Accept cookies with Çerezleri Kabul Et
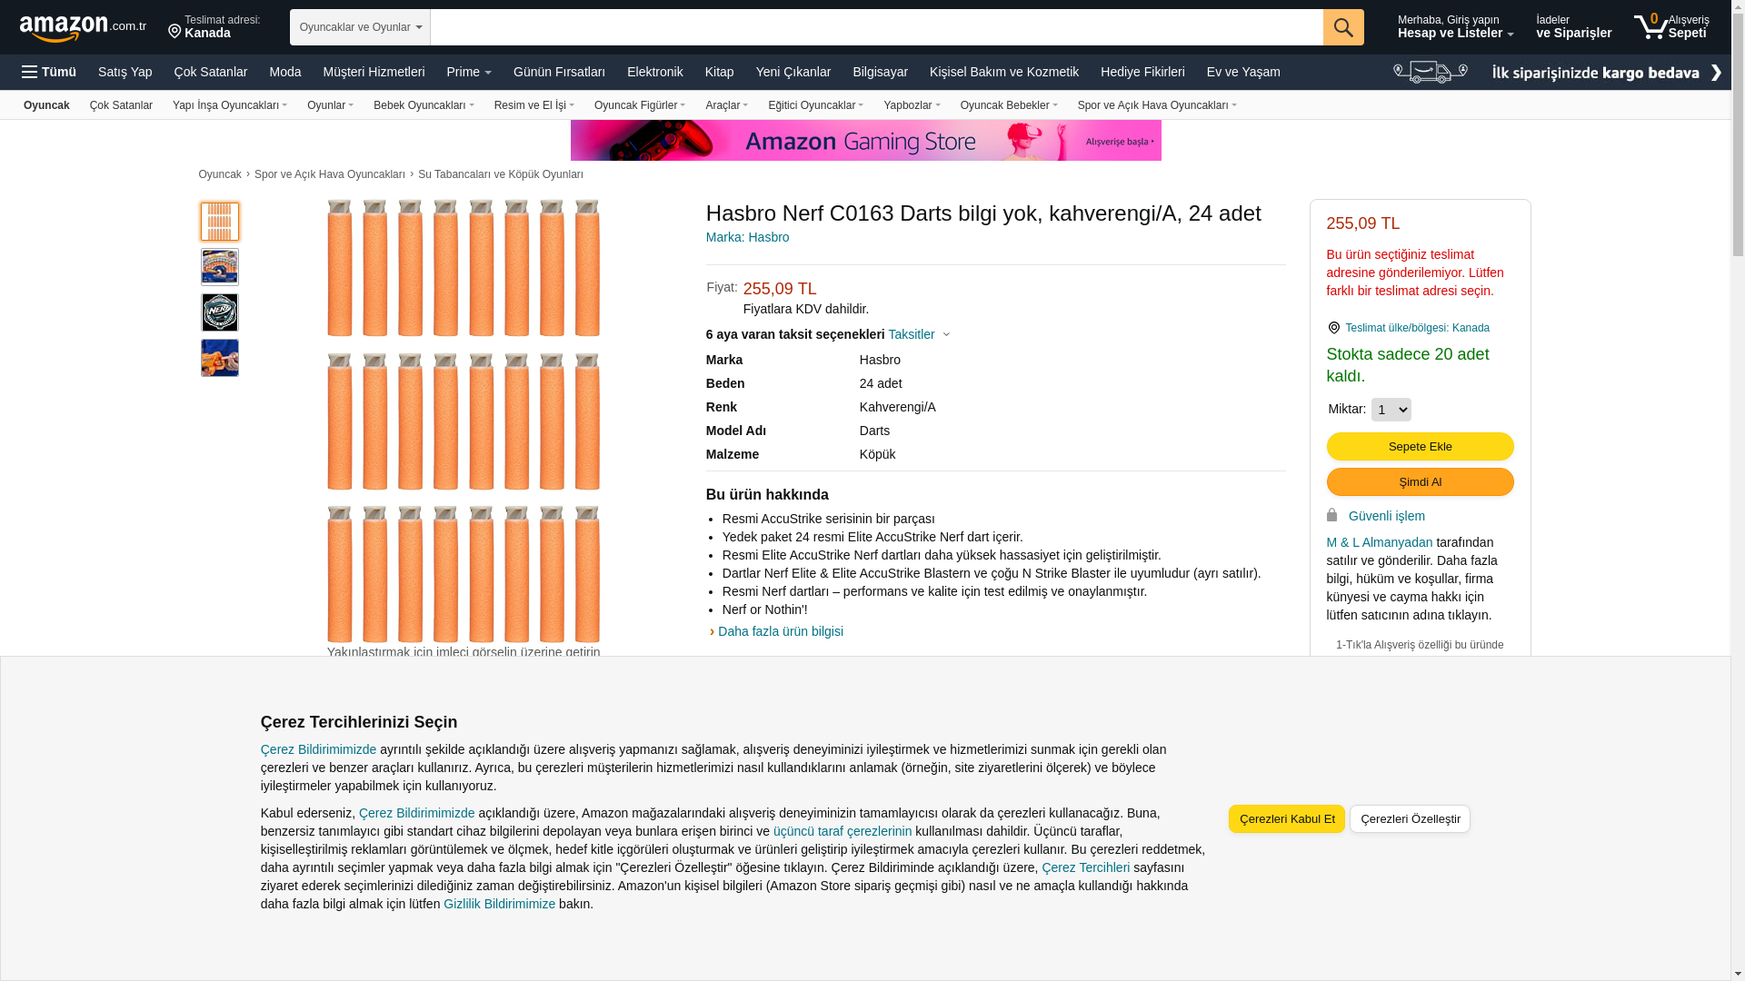 click(x=1286, y=818)
